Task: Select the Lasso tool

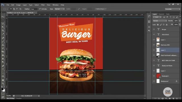Action: (x=3, y=24)
